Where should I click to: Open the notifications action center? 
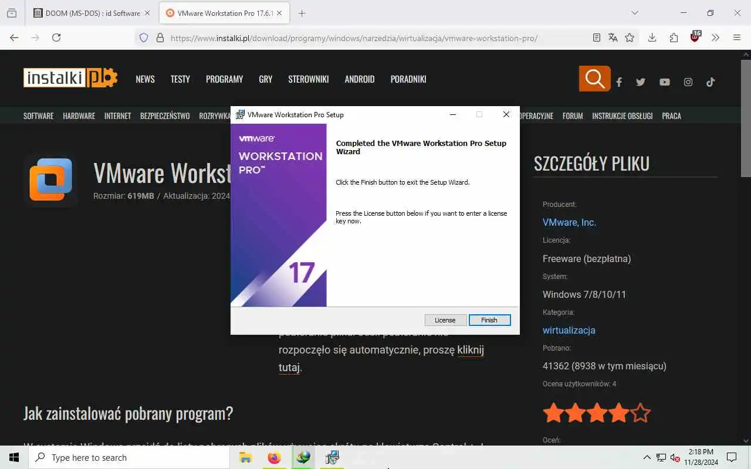tap(732, 458)
